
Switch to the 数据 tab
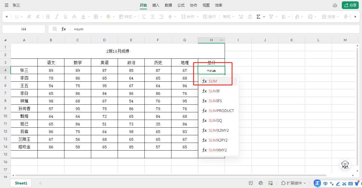[x=168, y=5]
